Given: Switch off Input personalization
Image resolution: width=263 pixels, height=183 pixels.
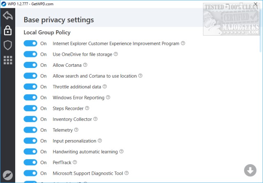Looking at the screenshot, I should click(x=30, y=141).
